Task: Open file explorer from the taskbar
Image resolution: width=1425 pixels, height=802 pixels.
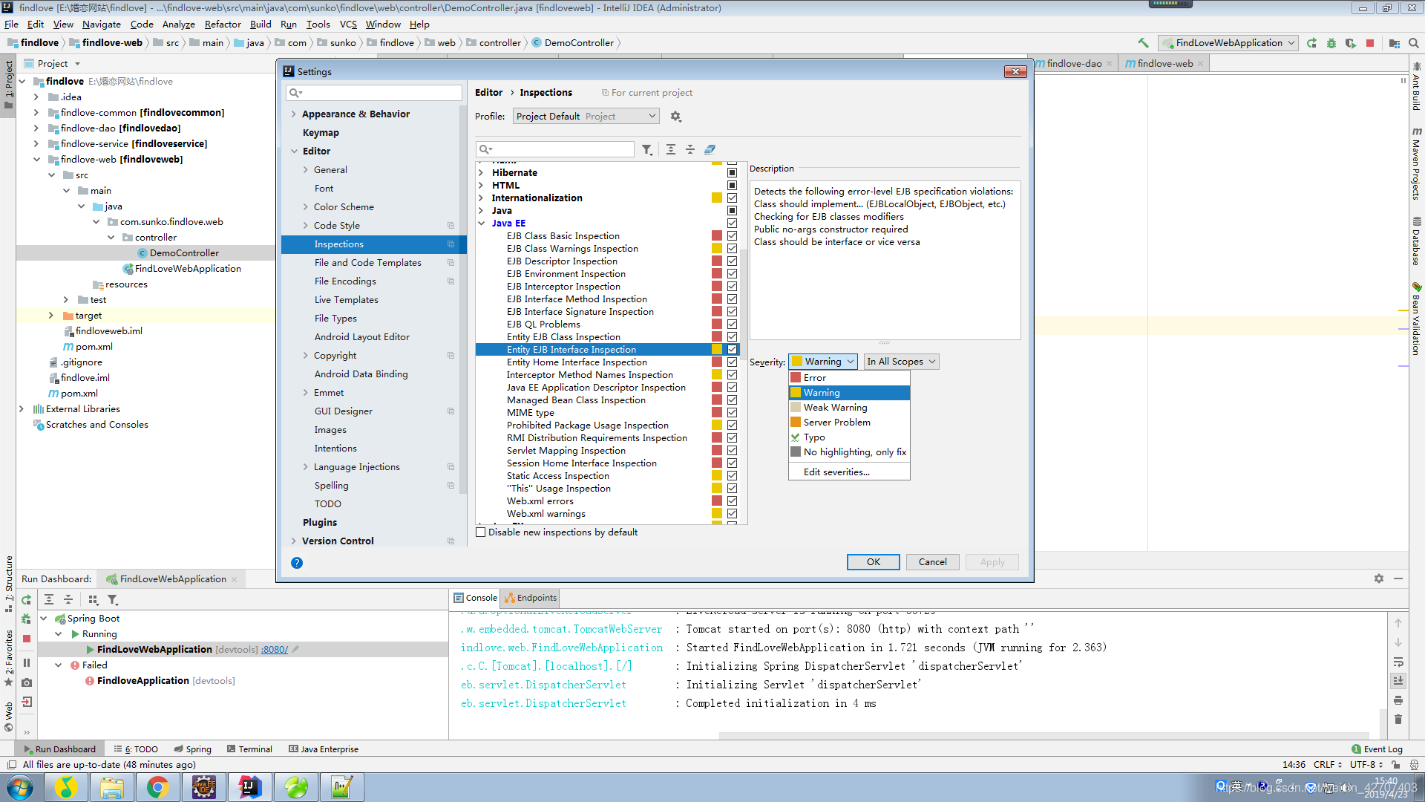Action: click(111, 787)
